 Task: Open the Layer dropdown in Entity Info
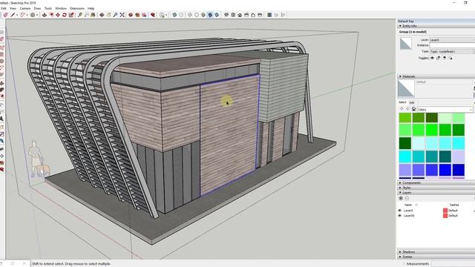(452, 39)
